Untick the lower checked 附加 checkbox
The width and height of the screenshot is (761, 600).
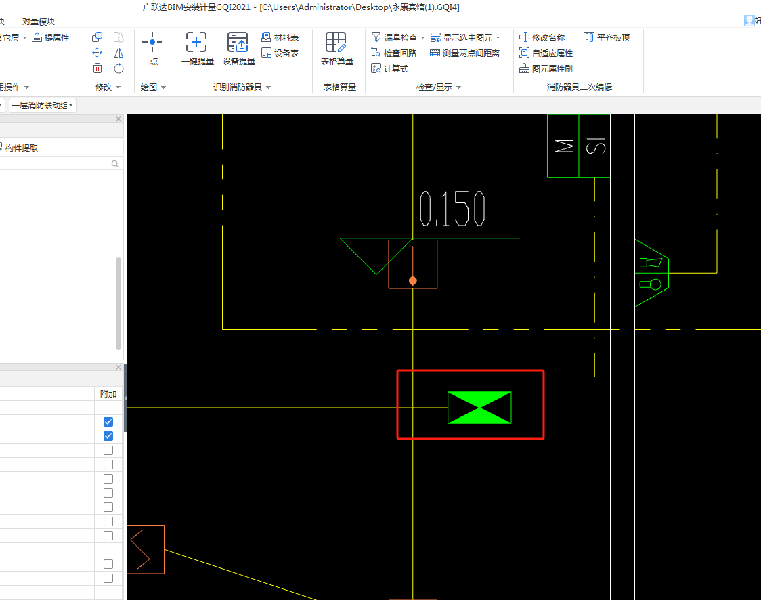[x=108, y=436]
